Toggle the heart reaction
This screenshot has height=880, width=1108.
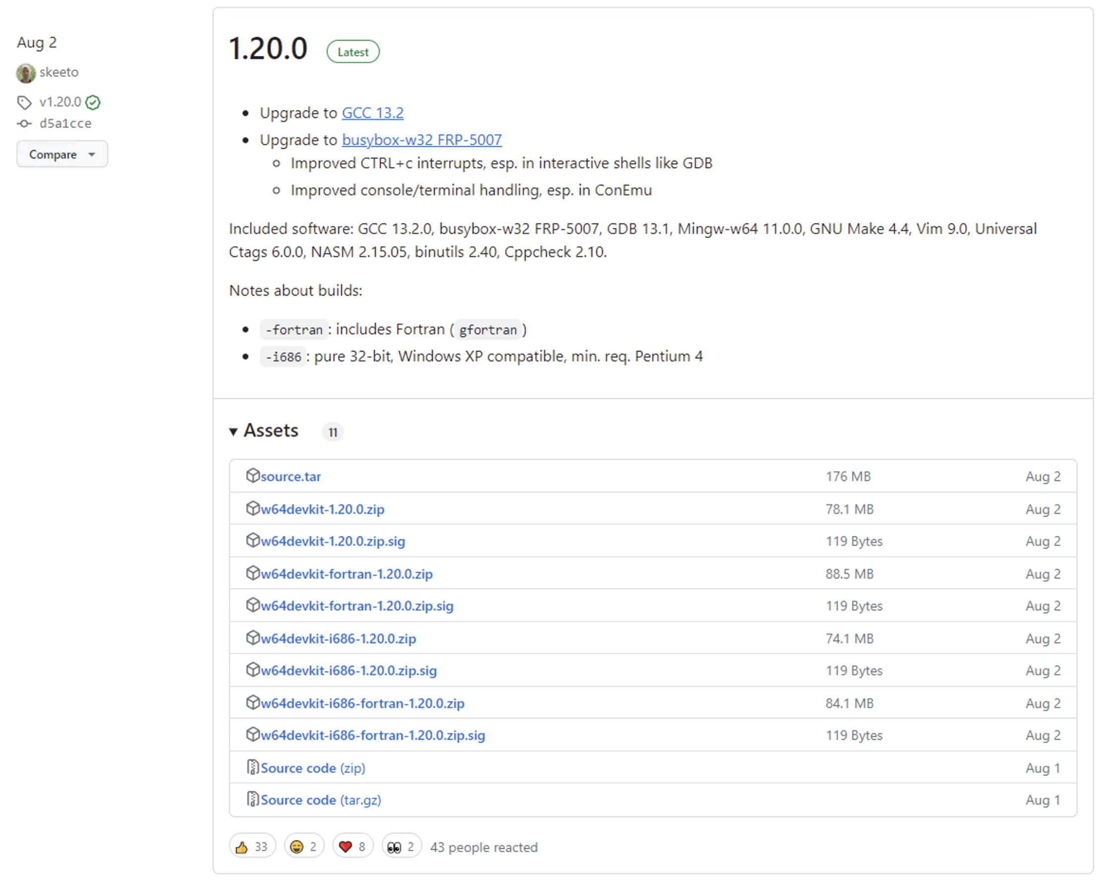tap(352, 847)
